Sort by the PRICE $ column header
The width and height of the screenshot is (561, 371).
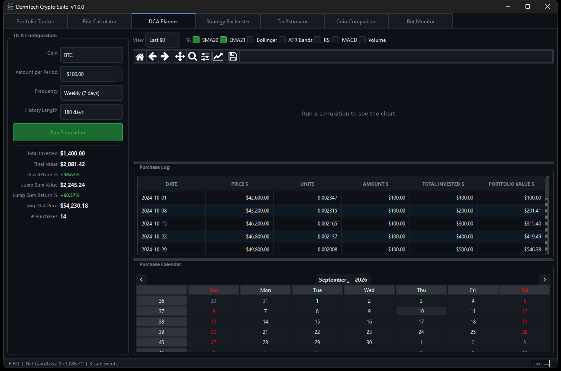[239, 184]
